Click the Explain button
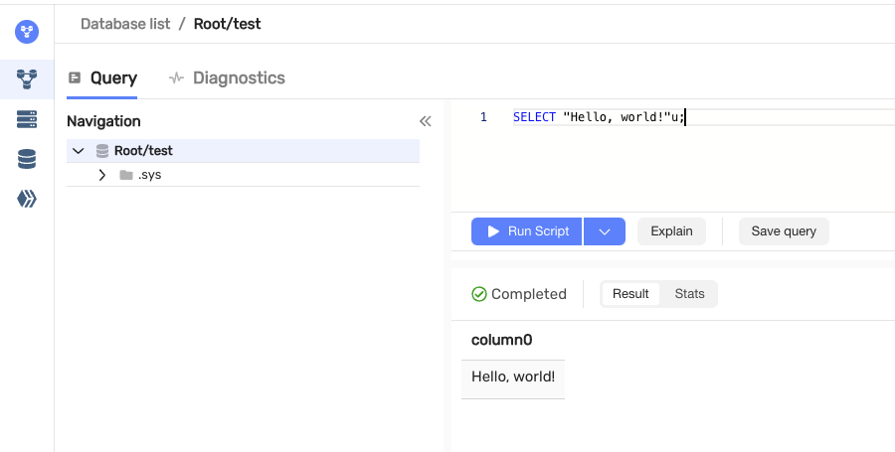Image resolution: width=895 pixels, height=452 pixels. click(x=671, y=231)
